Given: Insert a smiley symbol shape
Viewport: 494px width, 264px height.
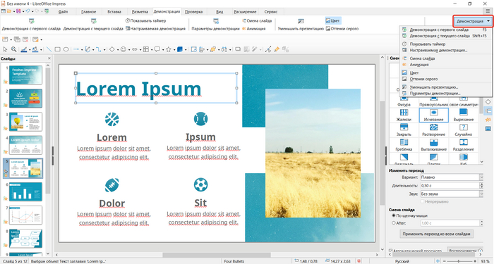Looking at the screenshot, I should click(123, 49).
